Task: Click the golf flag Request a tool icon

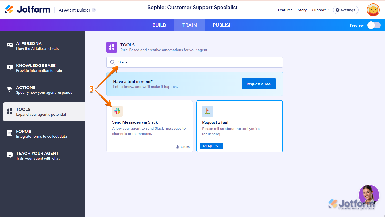Action: click(207, 111)
